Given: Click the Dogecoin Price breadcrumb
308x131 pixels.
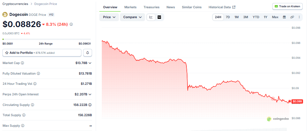Looking at the screenshot, I should [46, 4].
